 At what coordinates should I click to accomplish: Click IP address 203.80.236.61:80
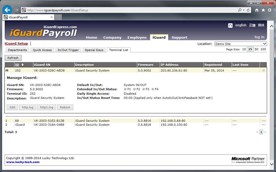174,71
